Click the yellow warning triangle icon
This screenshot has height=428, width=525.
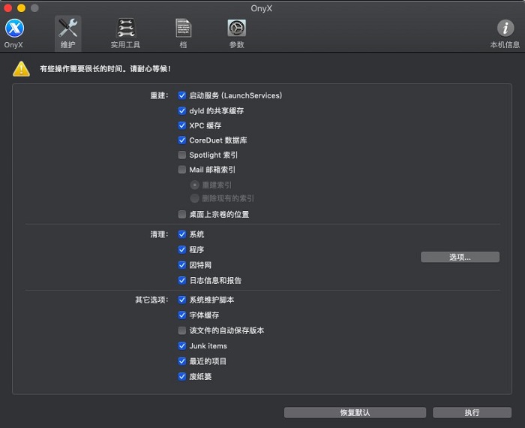click(22, 69)
